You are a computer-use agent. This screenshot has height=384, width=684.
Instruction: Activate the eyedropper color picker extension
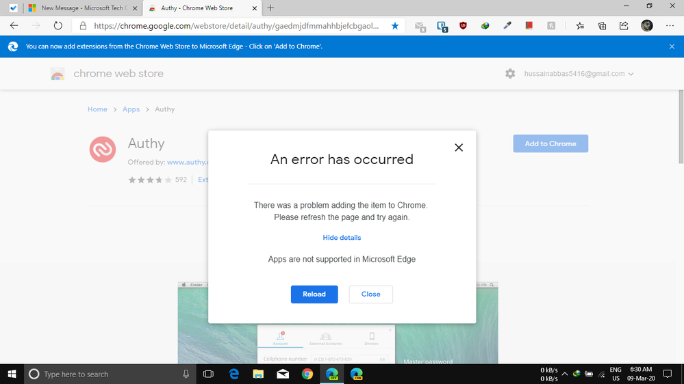click(x=507, y=26)
